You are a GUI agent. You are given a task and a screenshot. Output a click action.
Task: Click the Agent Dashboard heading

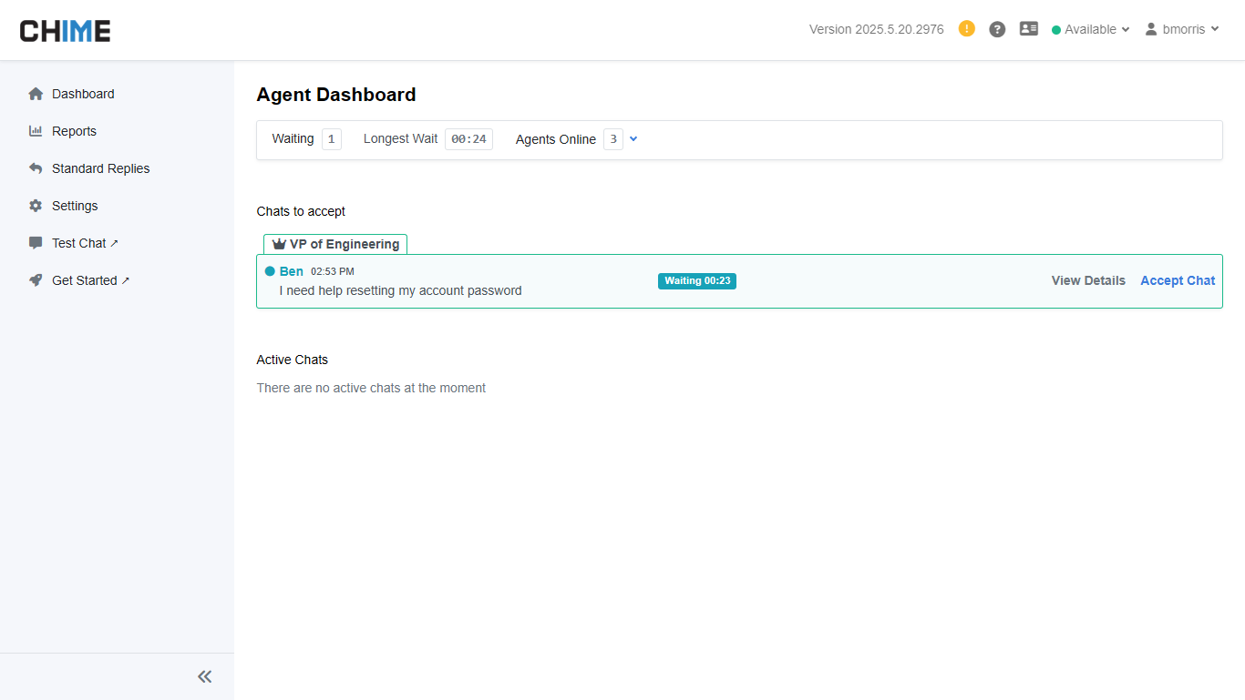point(336,95)
